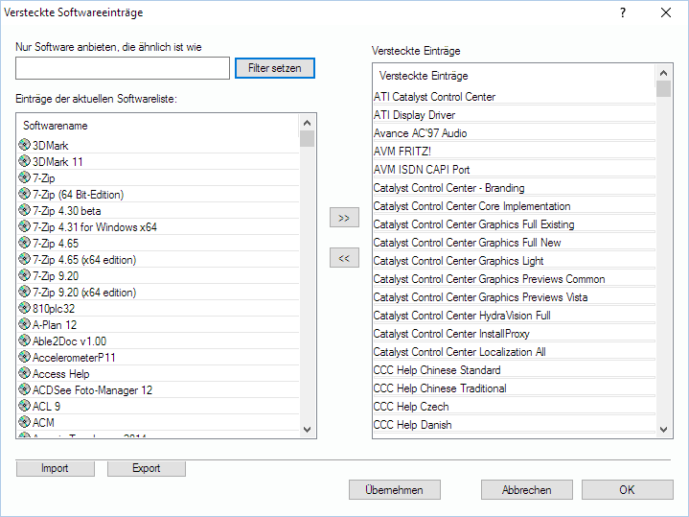Click the icon beside ACDSee Foto-Manager 12
The width and height of the screenshot is (689, 517).
tap(25, 389)
